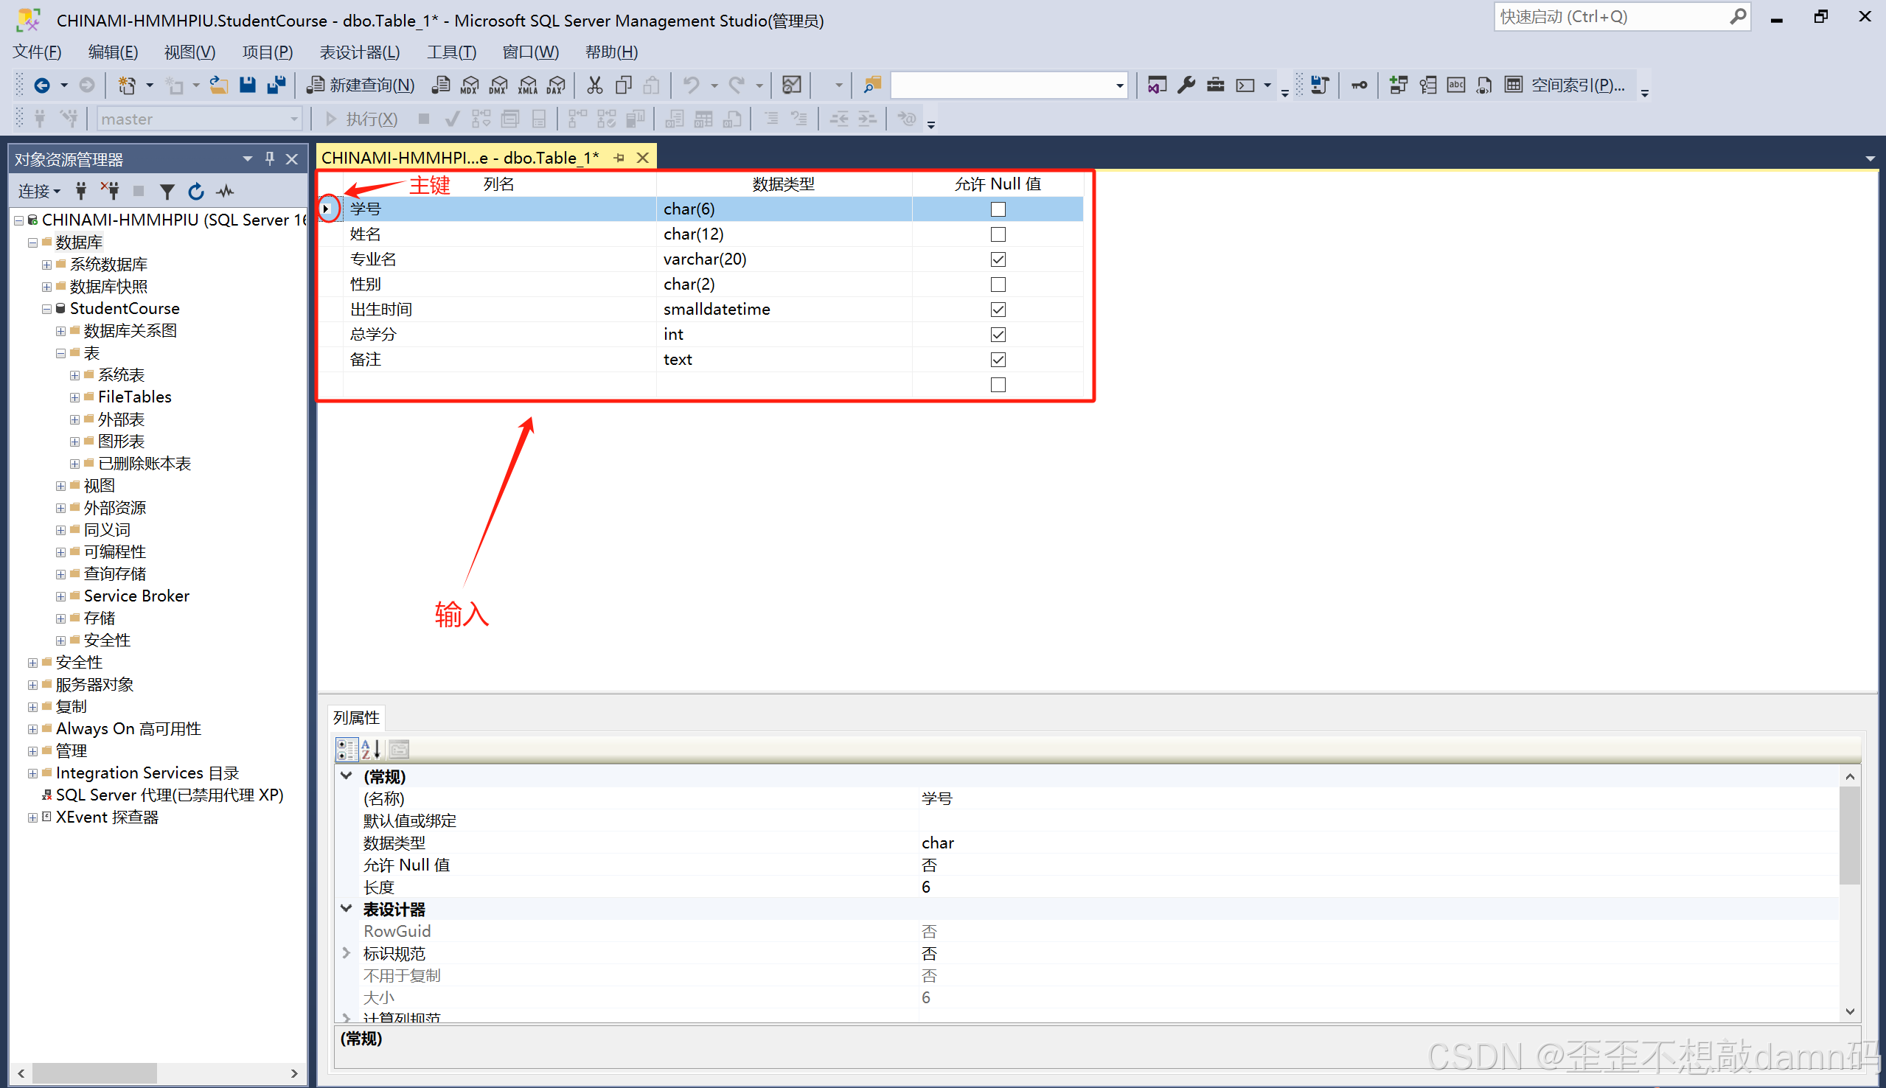Sort column properties alphabetically
1886x1088 pixels.
(371, 749)
